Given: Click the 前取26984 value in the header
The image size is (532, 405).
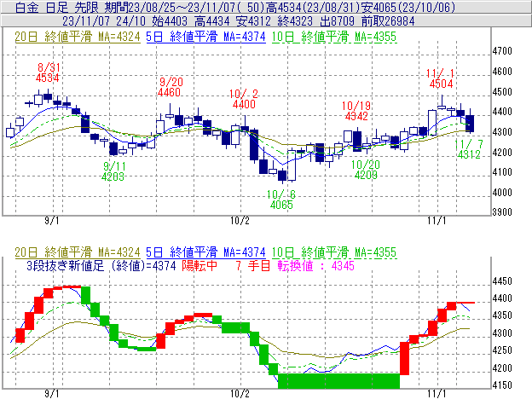Looking at the screenshot, I should (x=388, y=21).
